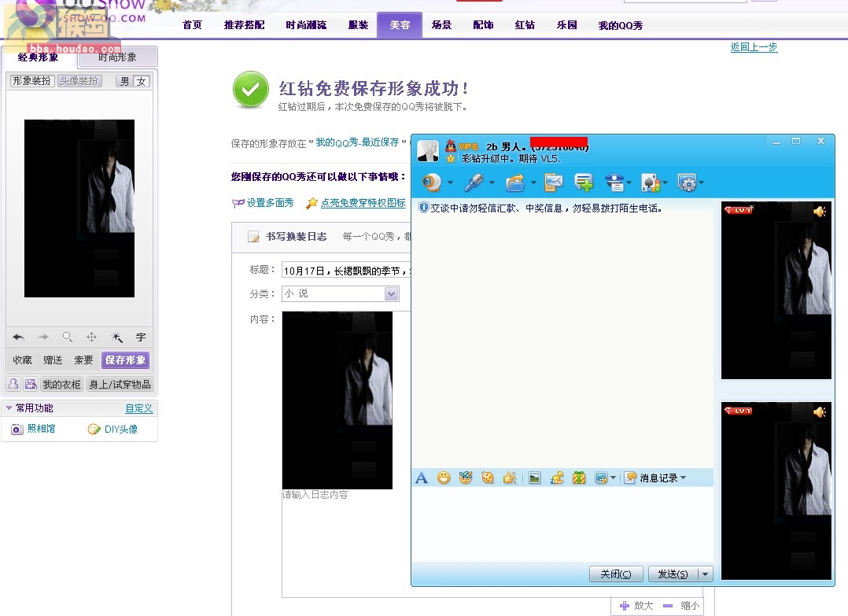Redo the avatar change
The width and height of the screenshot is (848, 616).
(43, 338)
